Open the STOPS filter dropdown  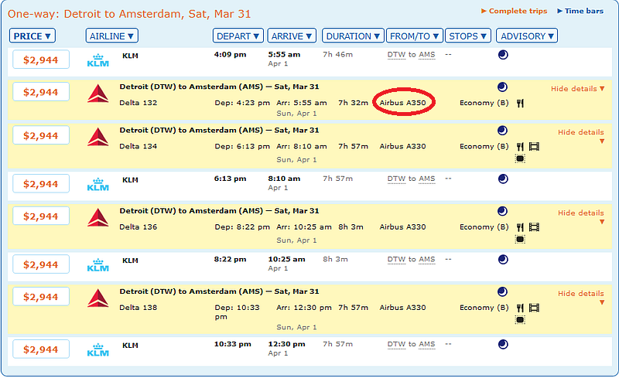468,36
